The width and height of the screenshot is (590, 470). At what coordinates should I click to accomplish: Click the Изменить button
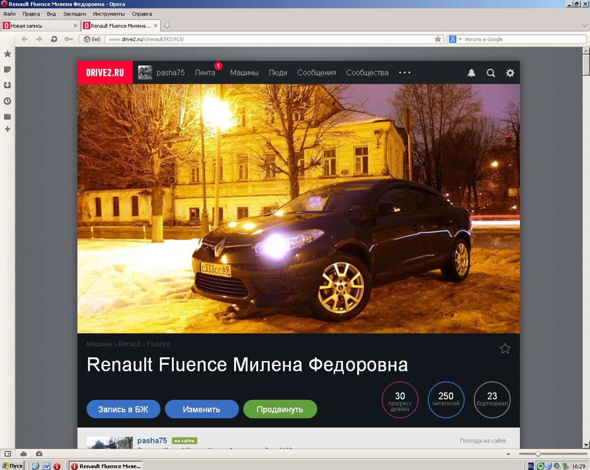click(x=202, y=409)
